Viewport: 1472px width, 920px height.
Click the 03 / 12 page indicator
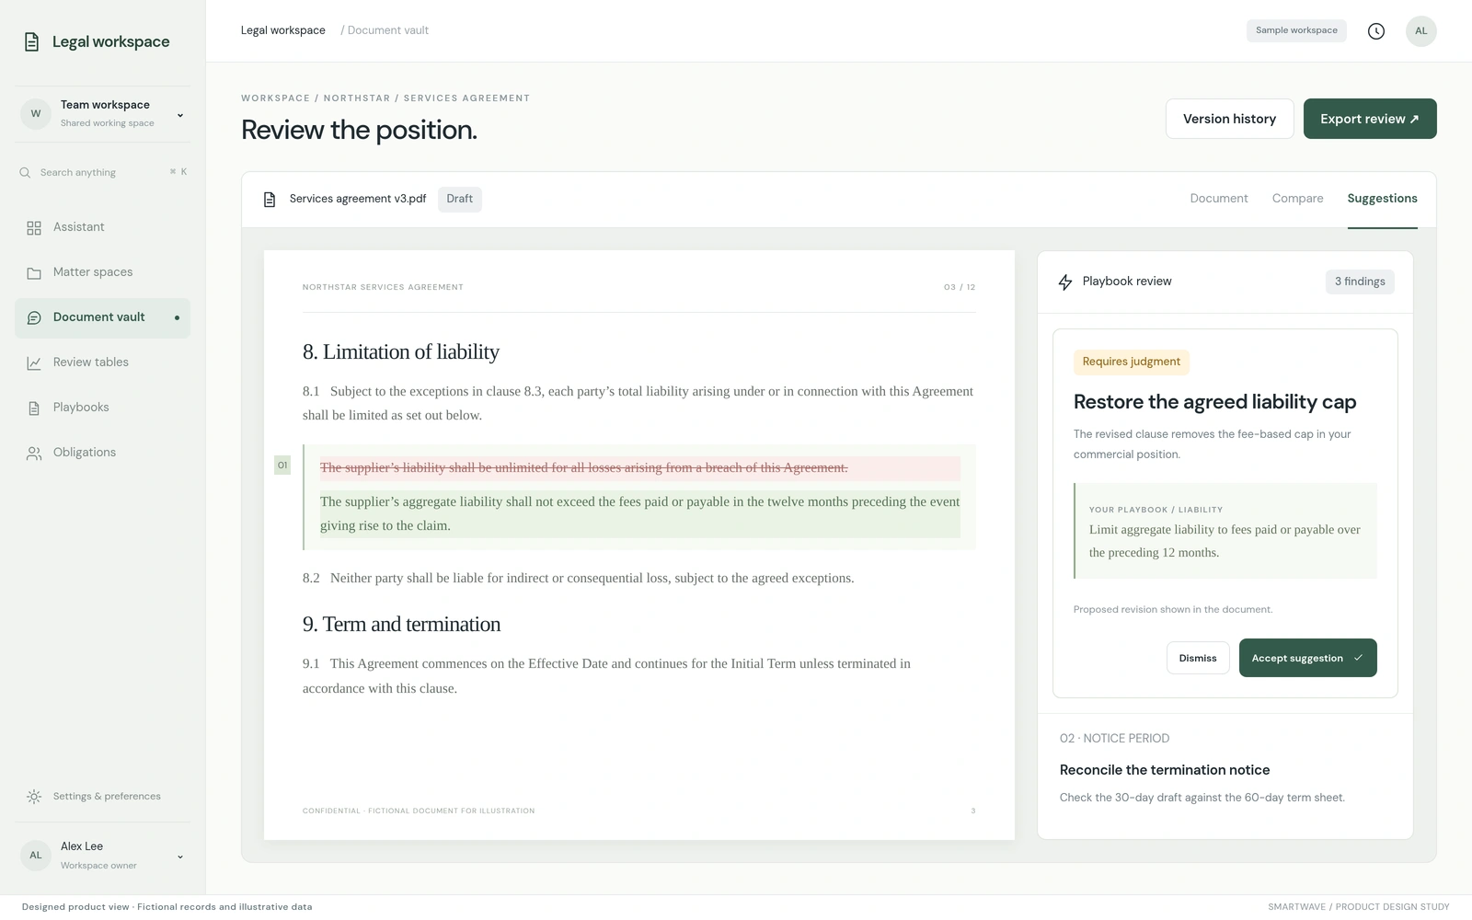point(960,287)
